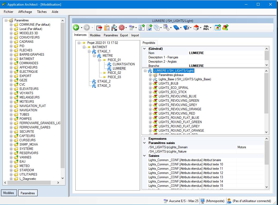This screenshot has width=278, height=205.
Task: Click the Application Architect title bar icon
Action: pyautogui.click(x=4, y=5)
